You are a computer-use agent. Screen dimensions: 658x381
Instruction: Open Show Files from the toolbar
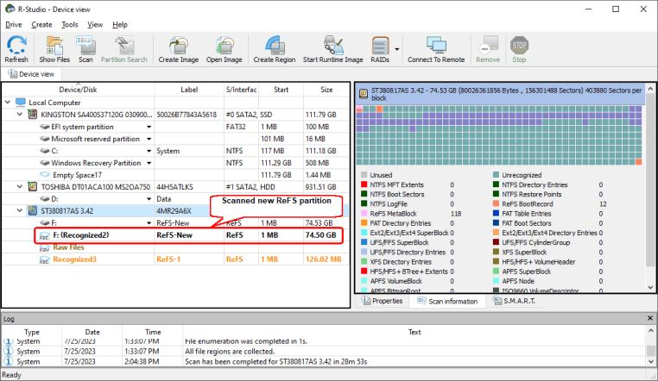click(x=54, y=49)
